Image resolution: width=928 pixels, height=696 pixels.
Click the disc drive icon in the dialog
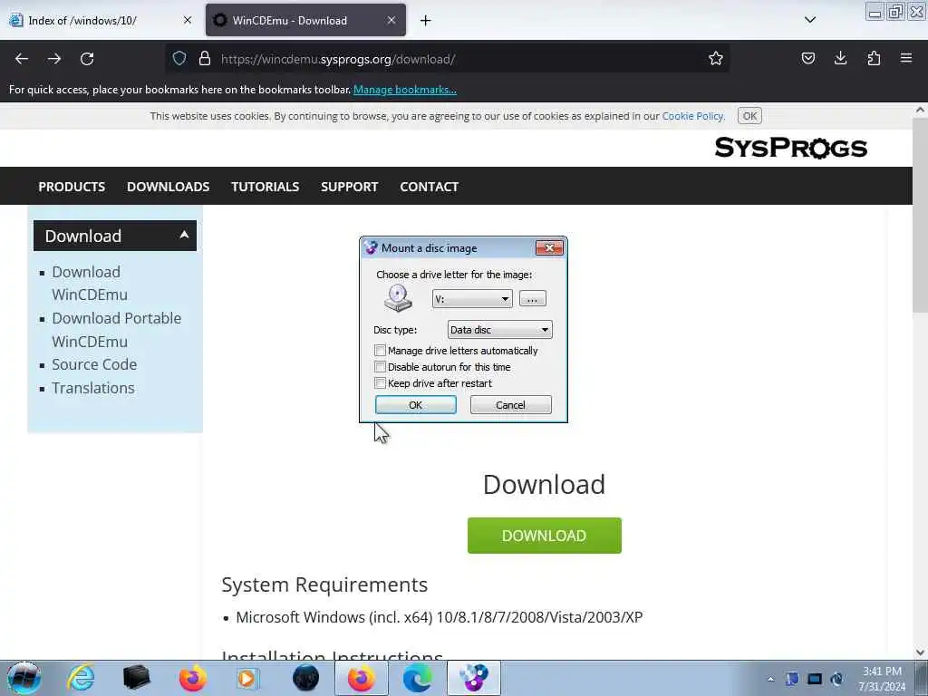click(x=398, y=297)
